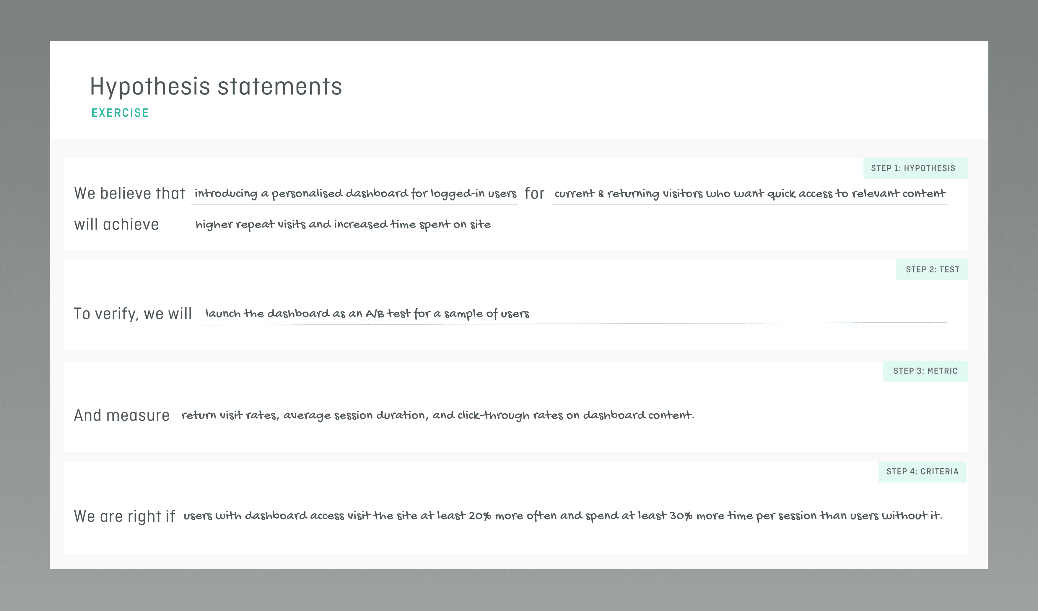Edit the A/B test launch field
The image size is (1038, 611).
pyautogui.click(x=575, y=314)
